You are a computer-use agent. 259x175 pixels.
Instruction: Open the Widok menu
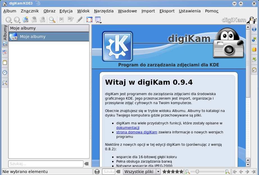(x=83, y=11)
